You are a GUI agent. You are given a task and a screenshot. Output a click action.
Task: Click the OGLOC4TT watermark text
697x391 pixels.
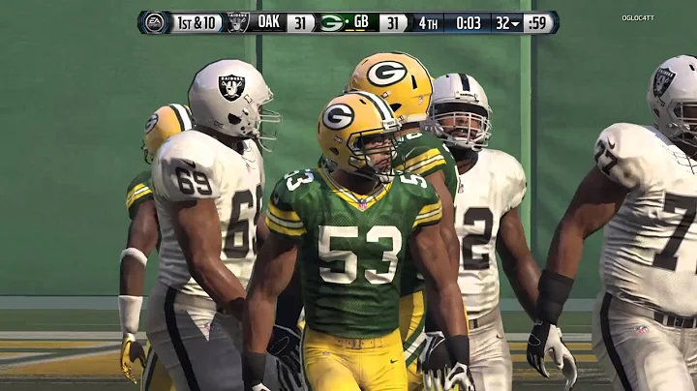point(638,18)
